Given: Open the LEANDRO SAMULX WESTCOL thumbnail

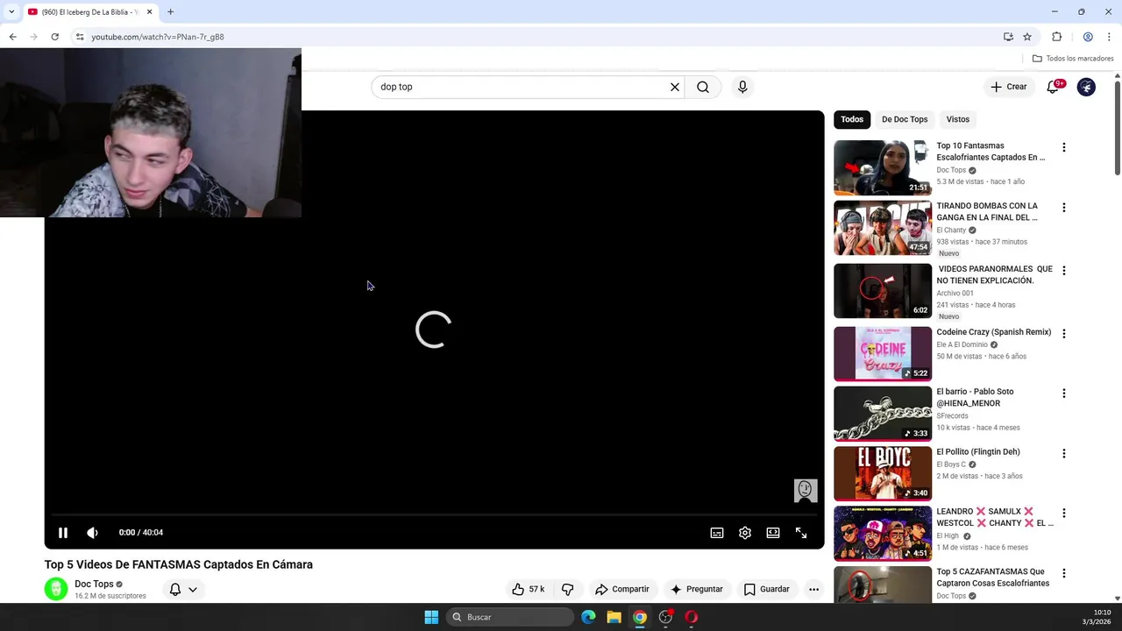Looking at the screenshot, I should click(x=882, y=533).
